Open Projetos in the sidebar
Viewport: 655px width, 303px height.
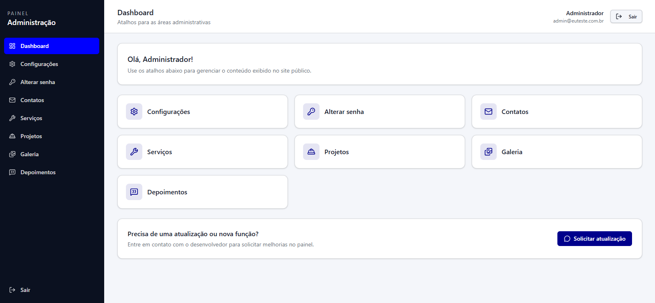click(x=52, y=136)
